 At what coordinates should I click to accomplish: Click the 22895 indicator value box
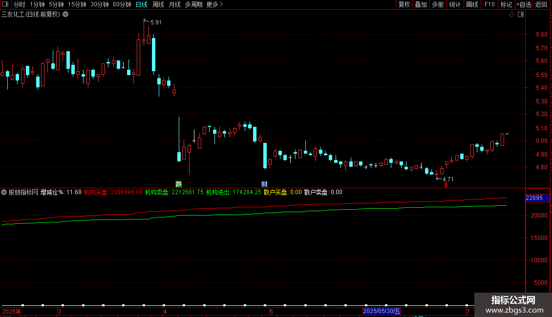pos(537,198)
